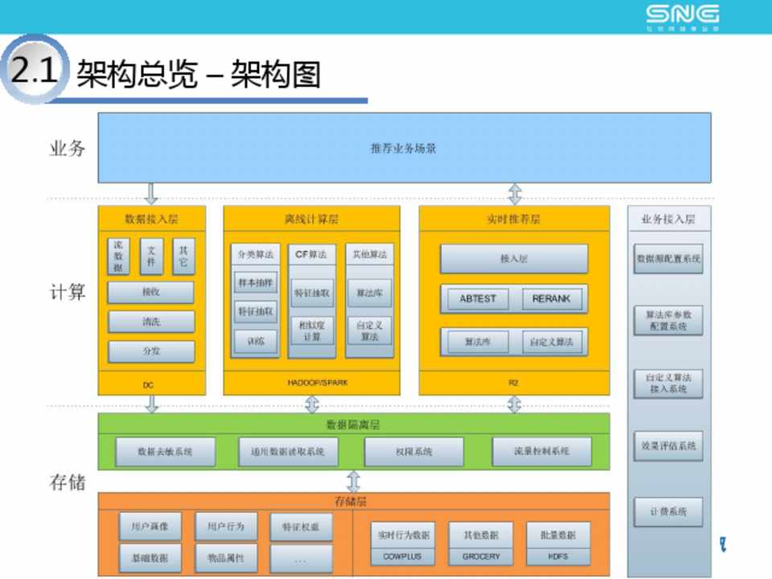Select the 数据源配置系统 box
The height and width of the screenshot is (579, 772).
668,259
